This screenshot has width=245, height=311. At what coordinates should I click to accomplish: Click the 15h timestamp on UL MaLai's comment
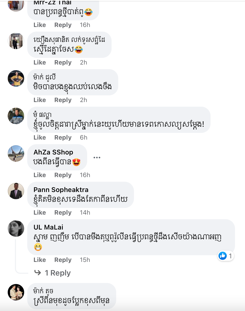point(85,260)
